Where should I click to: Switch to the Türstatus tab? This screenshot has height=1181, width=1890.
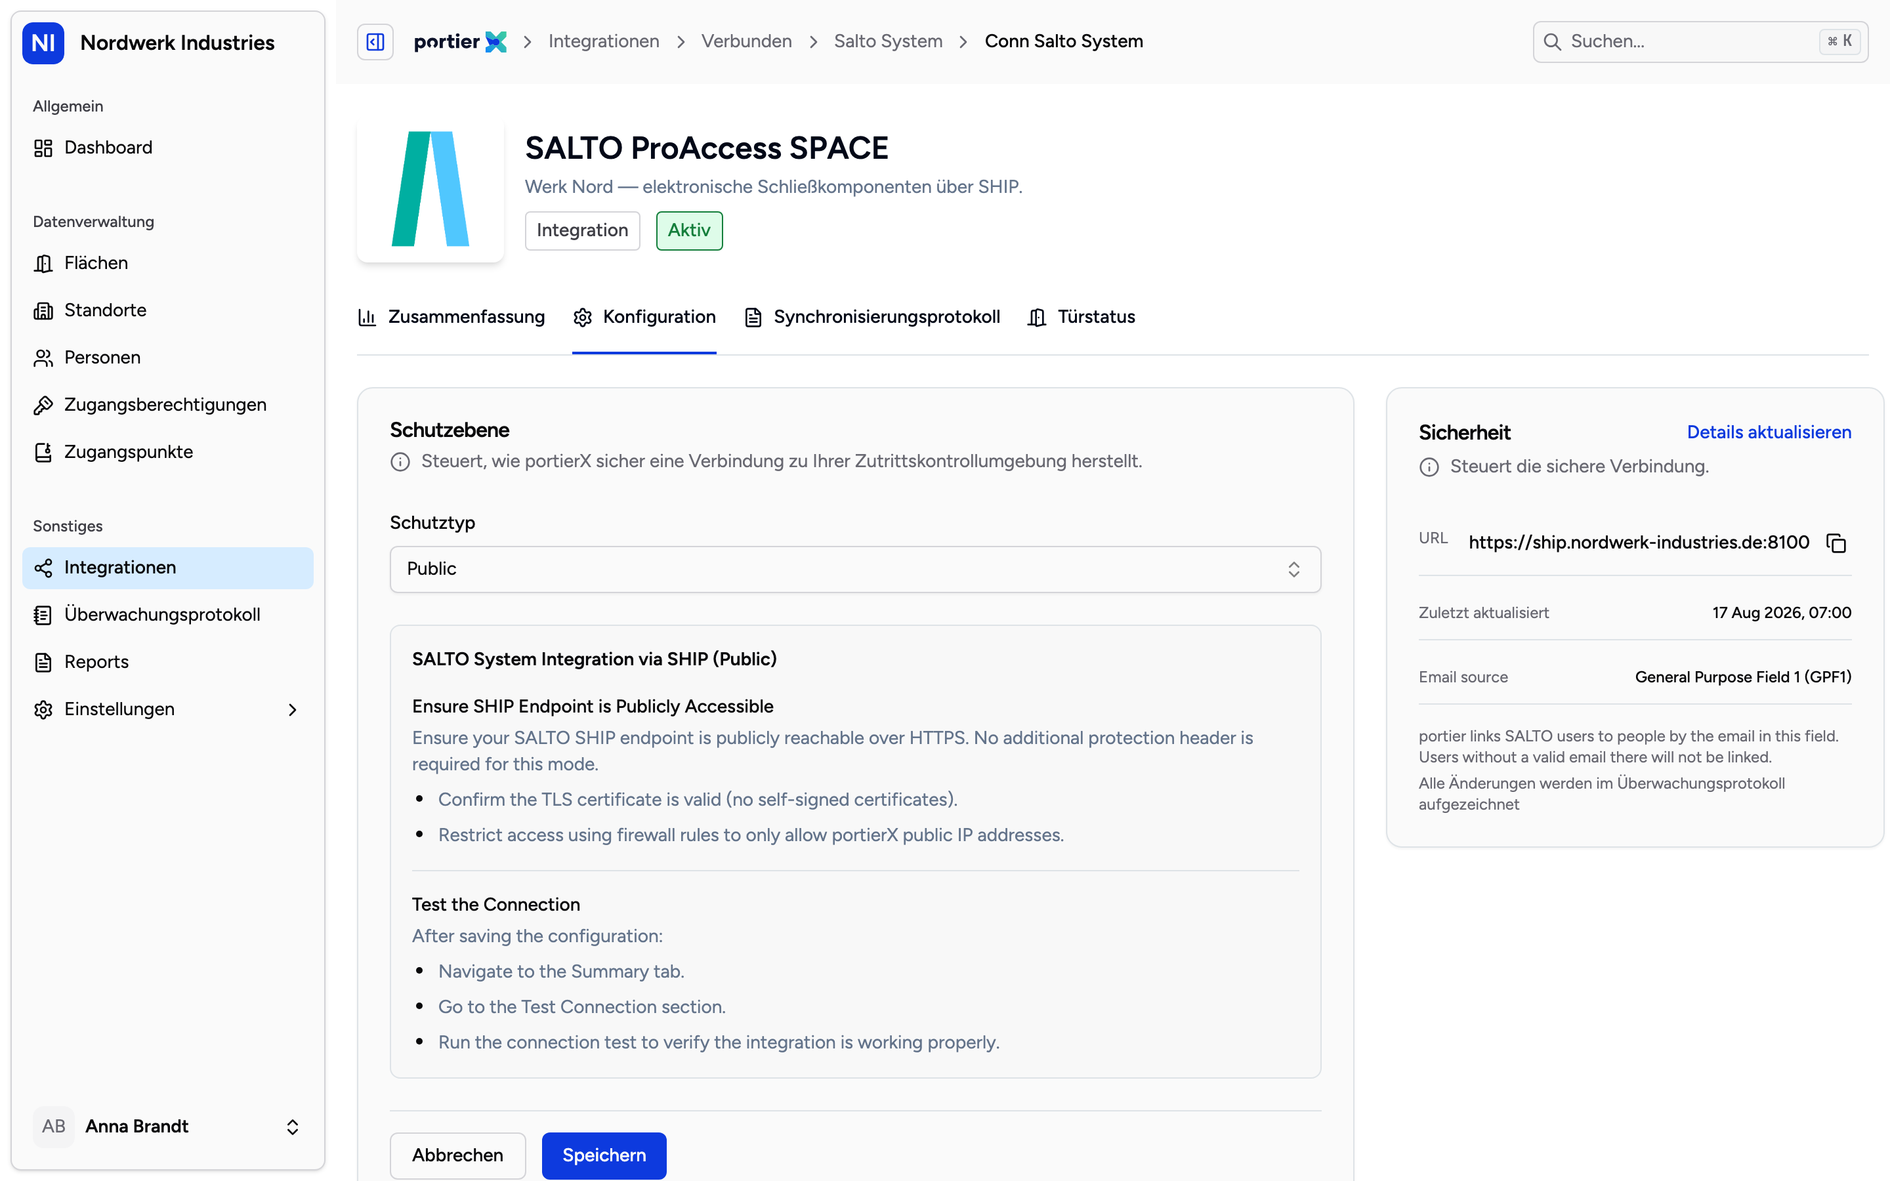[1081, 317]
